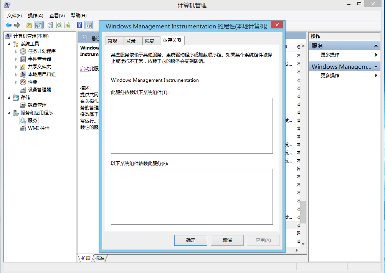Click the horizontal scroll right arrow
The image size is (385, 273).
(297, 250)
